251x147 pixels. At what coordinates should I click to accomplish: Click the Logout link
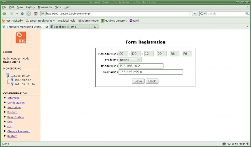point(7,52)
